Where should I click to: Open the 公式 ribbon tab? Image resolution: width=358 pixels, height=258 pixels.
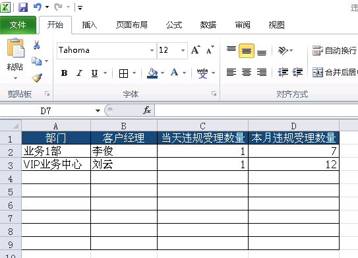pos(174,24)
